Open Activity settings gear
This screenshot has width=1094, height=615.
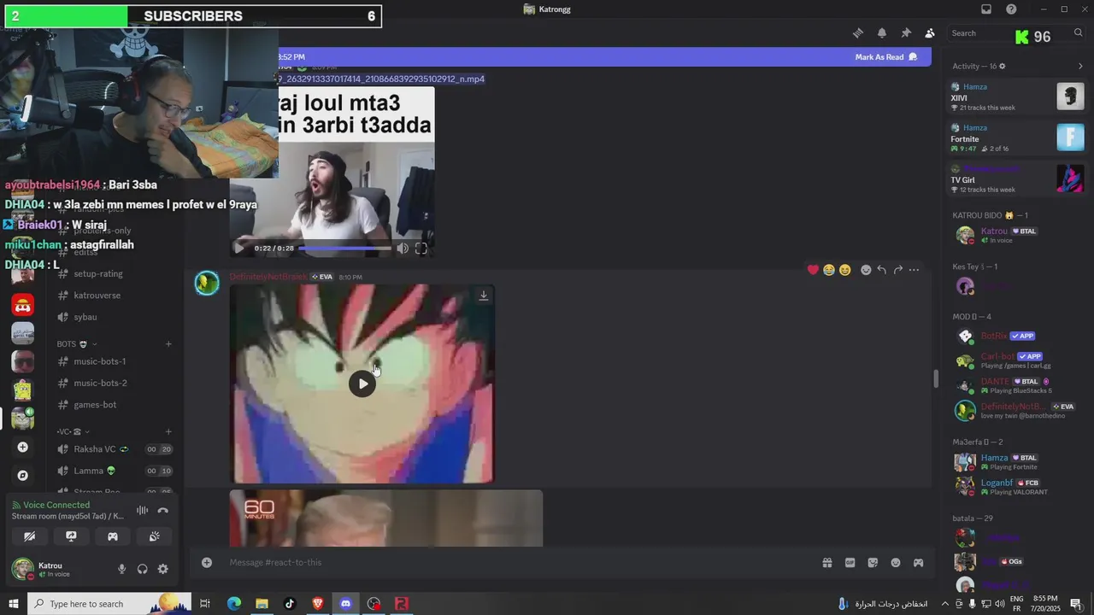tap(1003, 66)
